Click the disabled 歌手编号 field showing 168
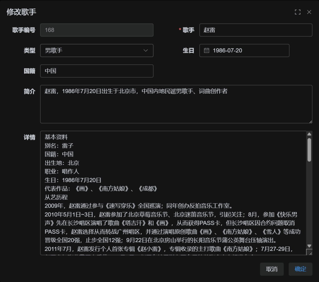319x282 pixels. pos(97,30)
